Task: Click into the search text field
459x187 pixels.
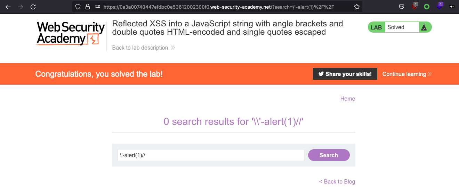Action: point(211,155)
